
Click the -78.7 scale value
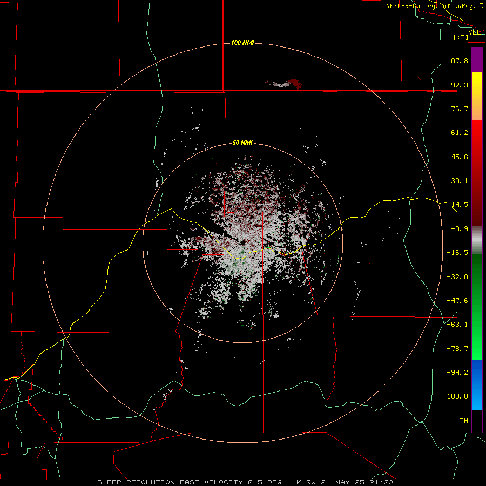pyautogui.click(x=457, y=349)
